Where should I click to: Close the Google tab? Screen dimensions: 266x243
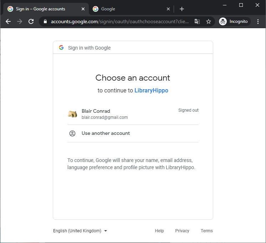pos(168,9)
